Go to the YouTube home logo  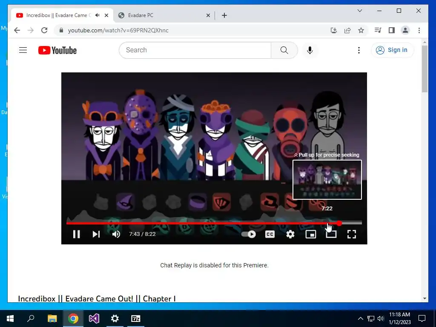(x=57, y=50)
